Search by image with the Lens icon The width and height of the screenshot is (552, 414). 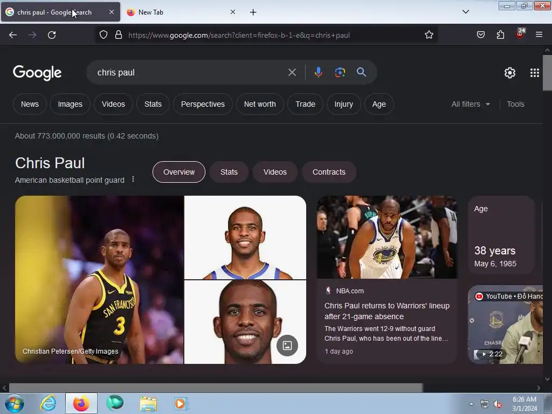click(x=340, y=72)
